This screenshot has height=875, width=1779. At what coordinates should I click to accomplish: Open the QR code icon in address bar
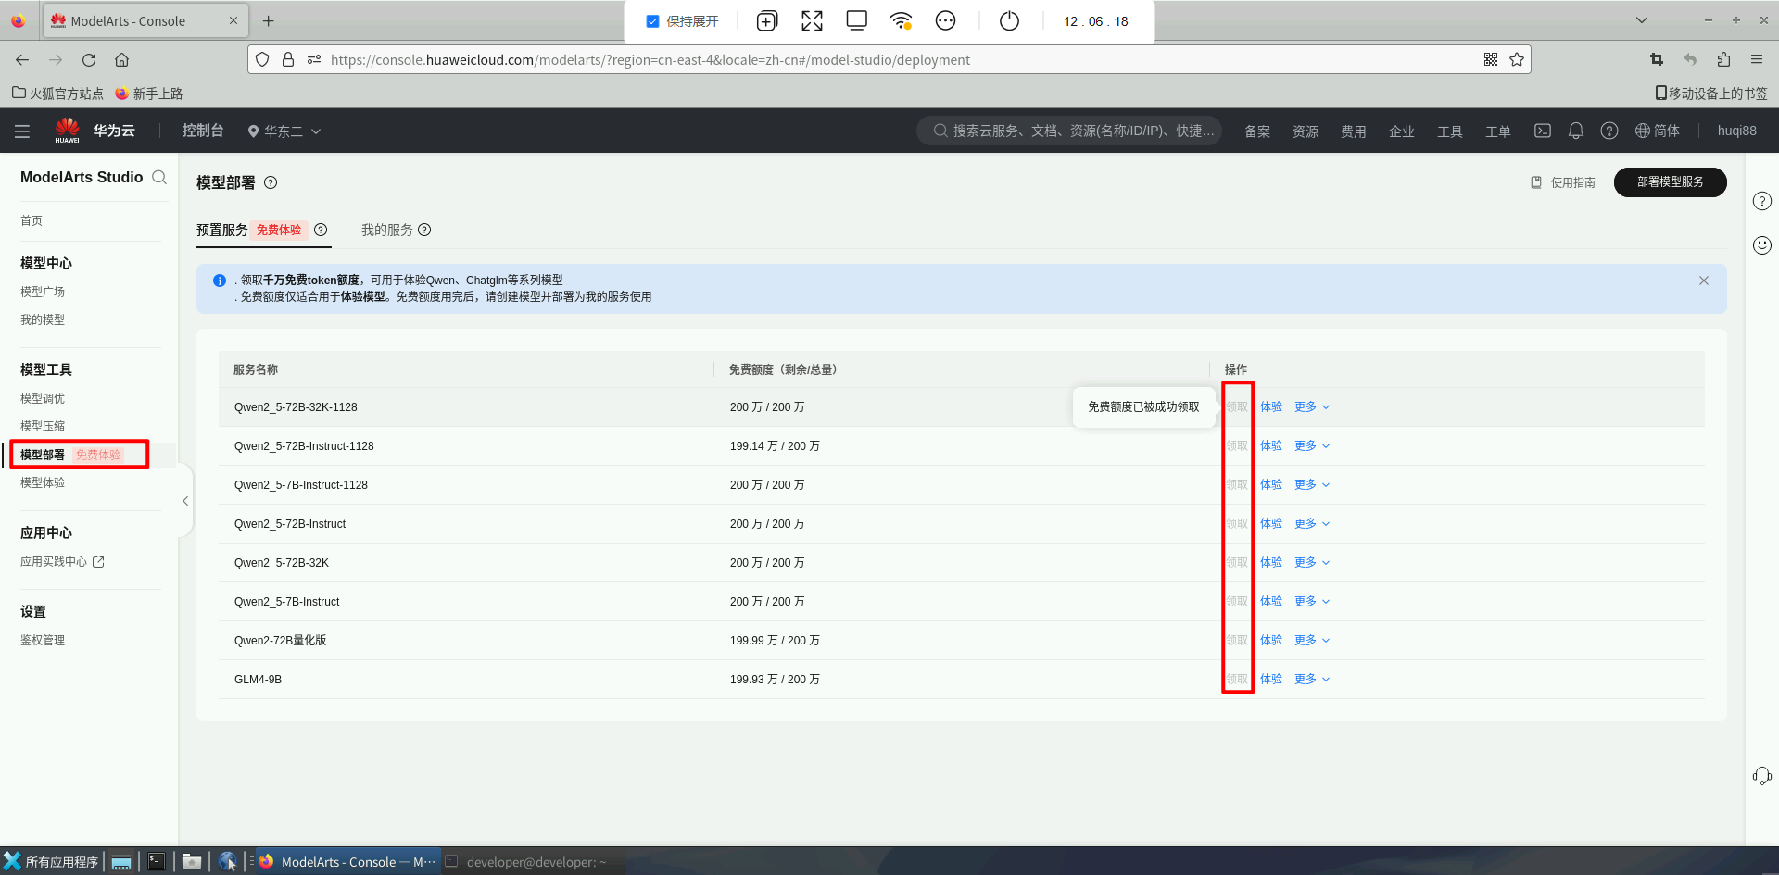[x=1491, y=59]
